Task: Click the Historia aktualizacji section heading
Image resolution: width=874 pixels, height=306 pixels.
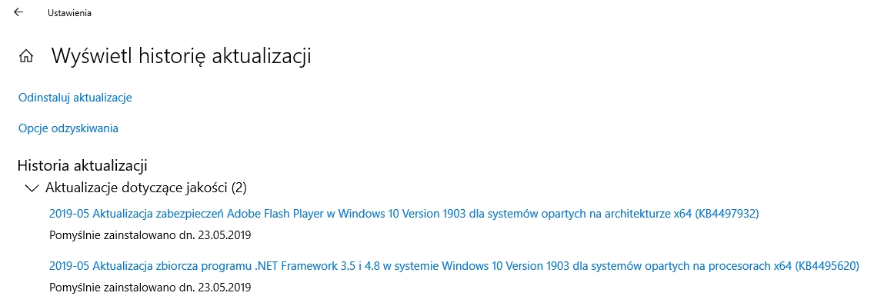Action: [x=82, y=165]
